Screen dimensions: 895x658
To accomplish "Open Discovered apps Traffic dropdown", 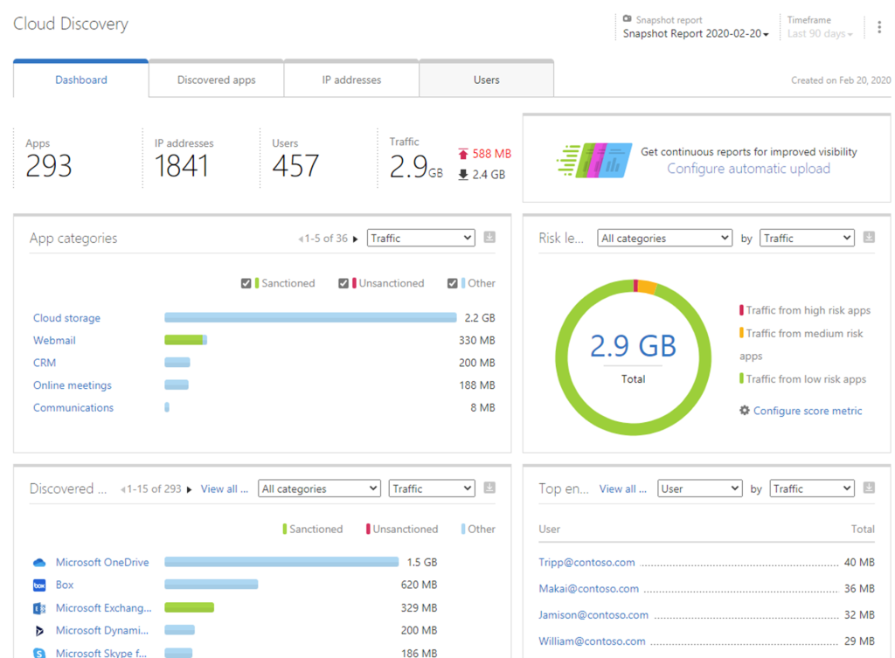I will coord(432,488).
